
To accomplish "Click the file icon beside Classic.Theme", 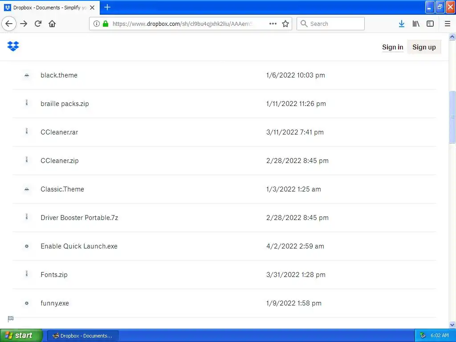I will [27, 189].
